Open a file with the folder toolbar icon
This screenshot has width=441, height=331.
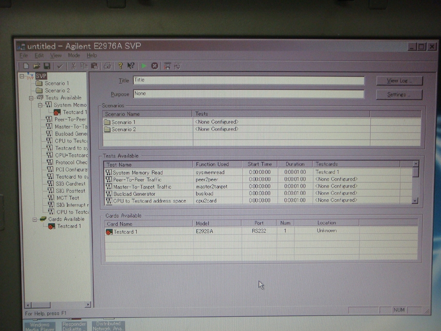click(36, 66)
